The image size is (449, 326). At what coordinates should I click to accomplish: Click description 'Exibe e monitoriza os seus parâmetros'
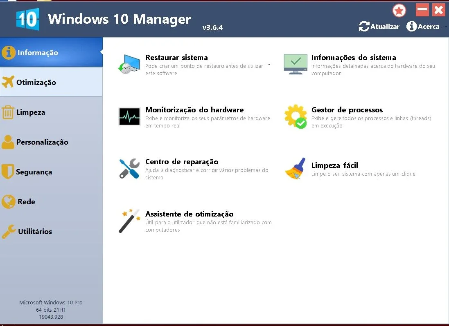(x=208, y=122)
